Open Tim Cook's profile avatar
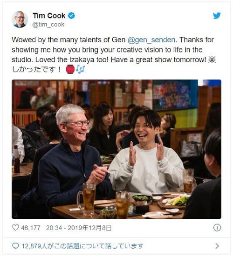 [20, 20]
